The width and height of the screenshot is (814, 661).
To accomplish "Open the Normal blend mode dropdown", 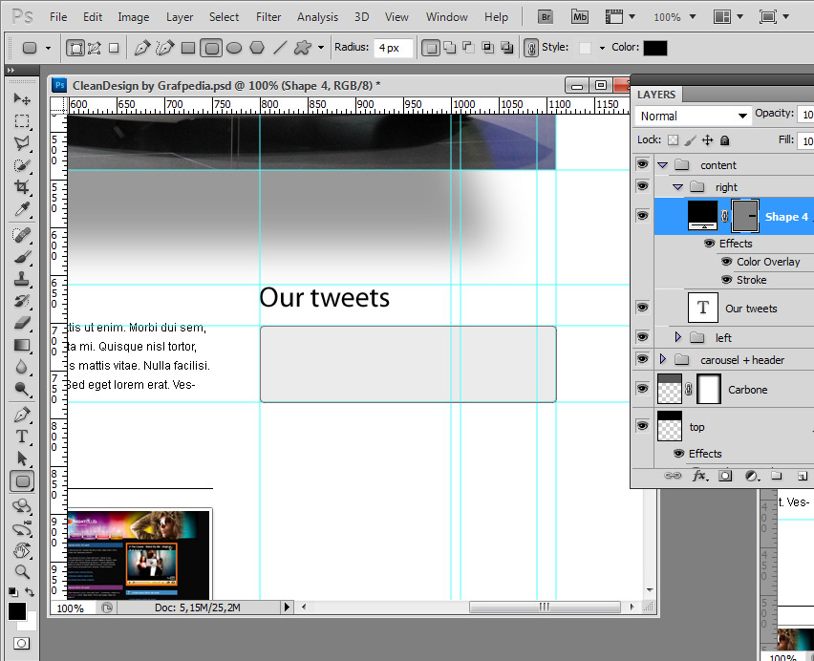I will pyautogui.click(x=693, y=116).
